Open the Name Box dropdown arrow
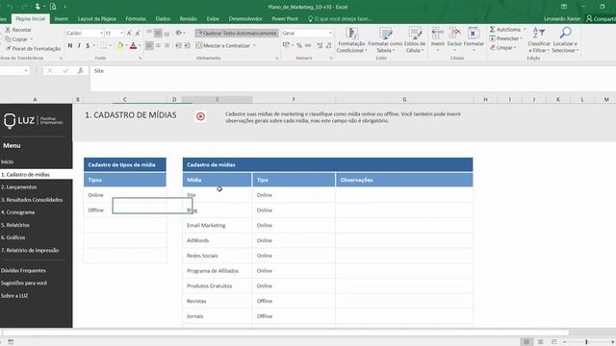 26,70
